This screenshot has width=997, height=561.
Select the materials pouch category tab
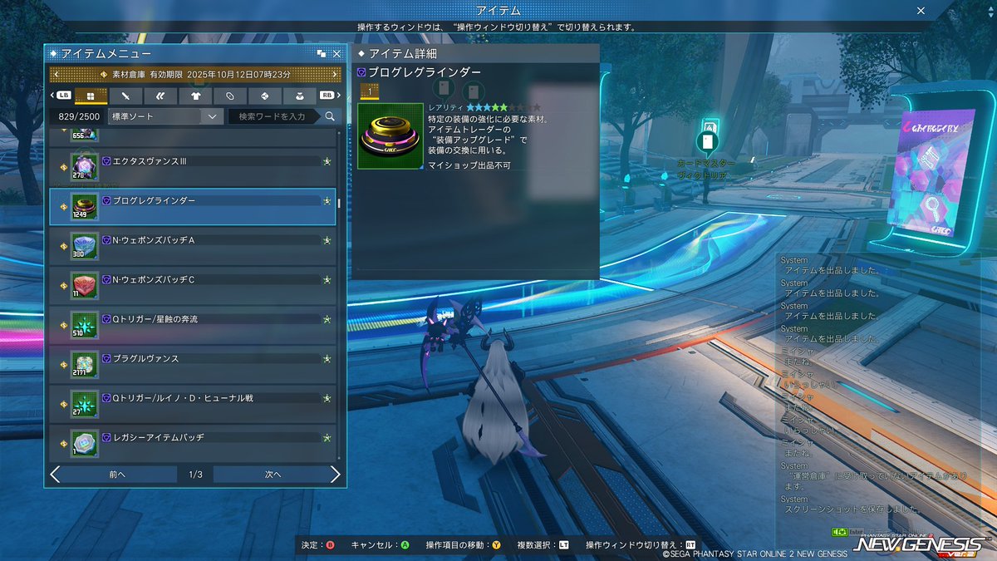(300, 96)
